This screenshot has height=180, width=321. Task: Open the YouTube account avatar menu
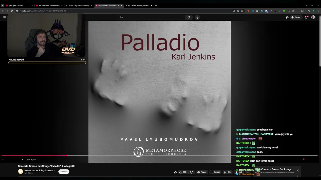pyautogui.click(x=313, y=17)
